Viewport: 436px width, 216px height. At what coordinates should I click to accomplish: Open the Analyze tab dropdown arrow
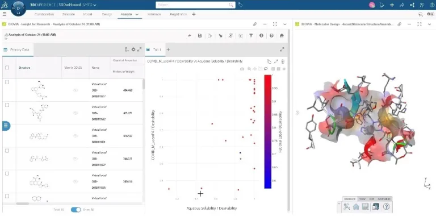pos(137,14)
